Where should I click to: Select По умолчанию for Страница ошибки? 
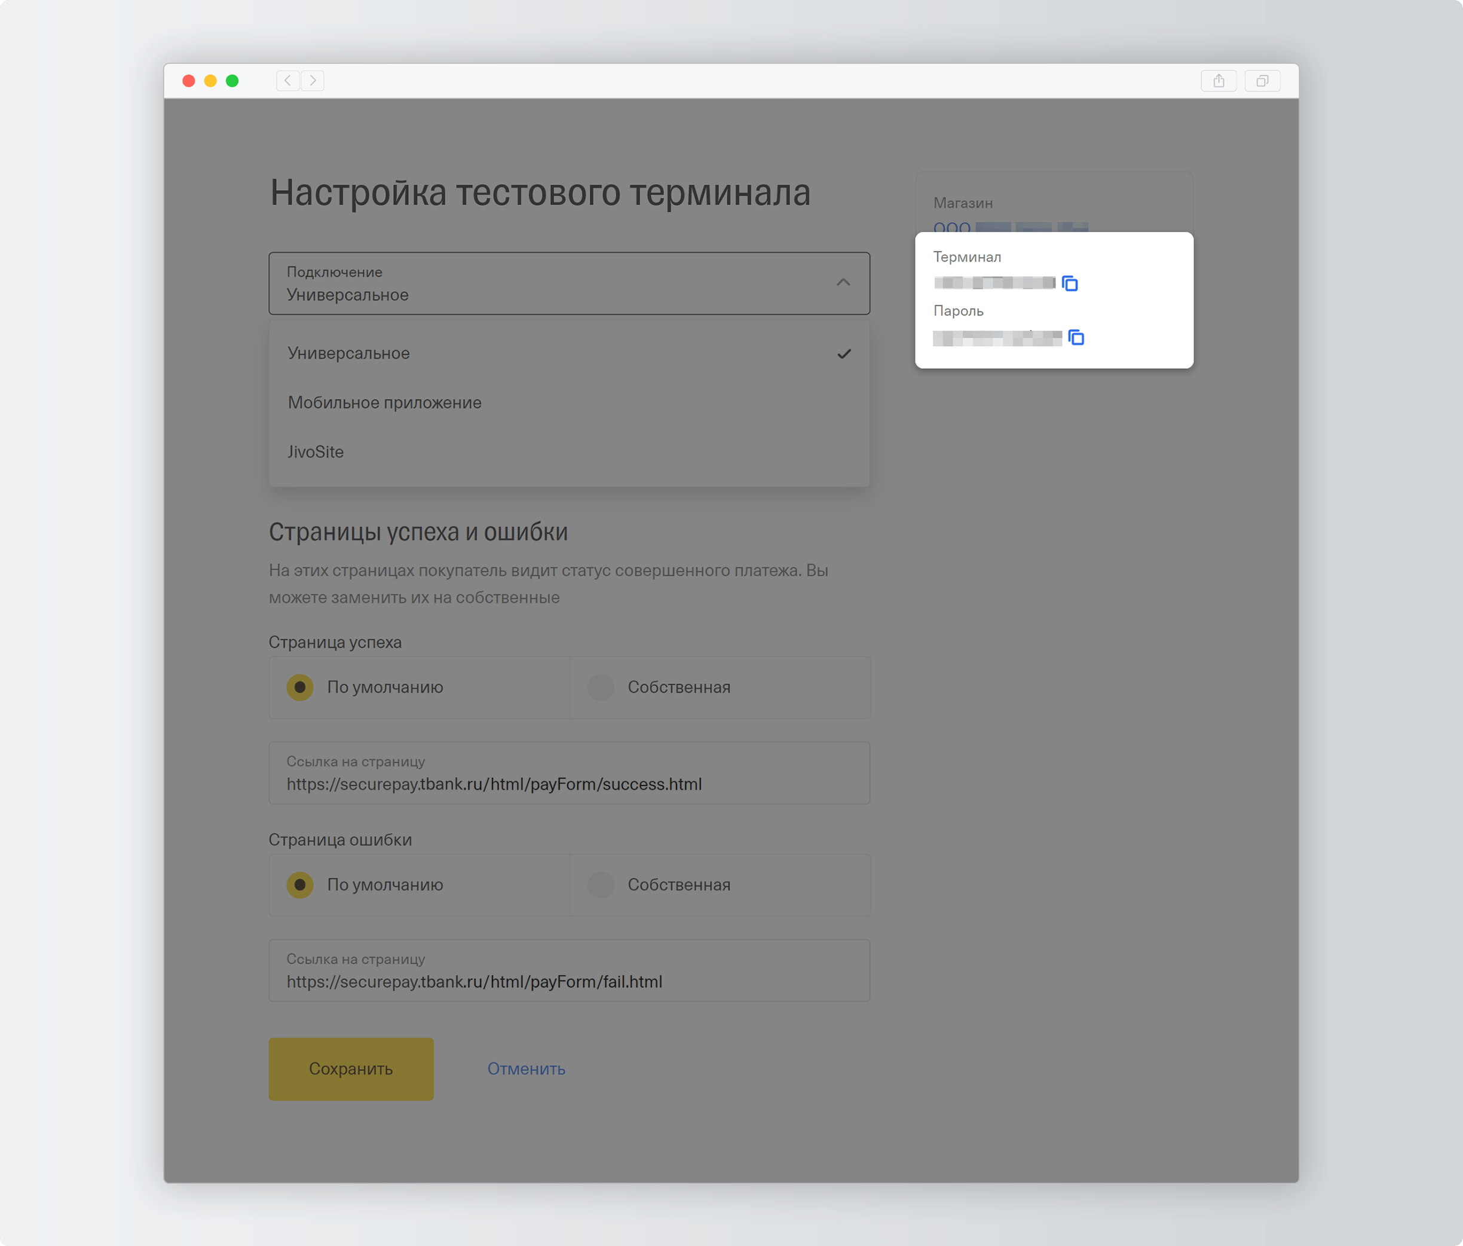coord(420,885)
